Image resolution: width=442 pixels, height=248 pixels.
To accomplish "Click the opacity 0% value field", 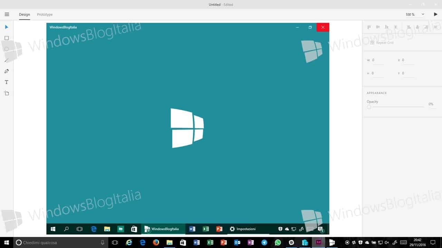I will [x=431, y=104].
